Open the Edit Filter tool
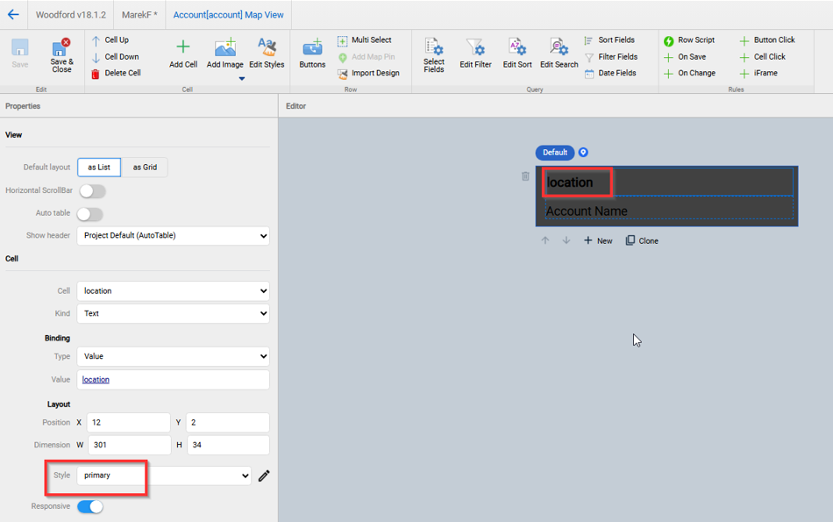Viewport: 833px width, 522px height. 475,48
